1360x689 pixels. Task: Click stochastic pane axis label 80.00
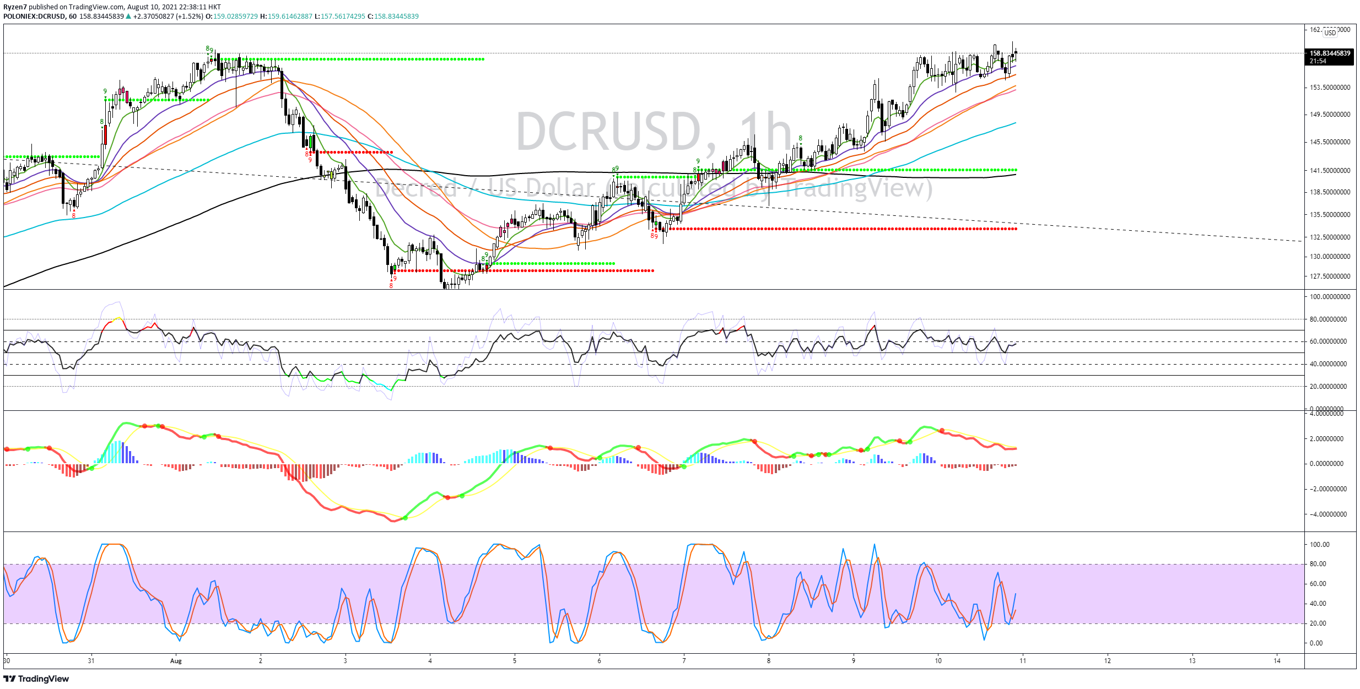pyautogui.click(x=1319, y=564)
